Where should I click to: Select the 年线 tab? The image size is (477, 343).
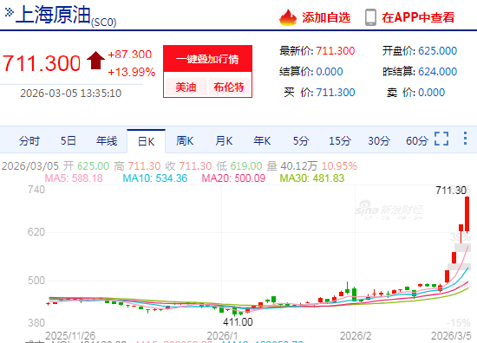pos(107,141)
